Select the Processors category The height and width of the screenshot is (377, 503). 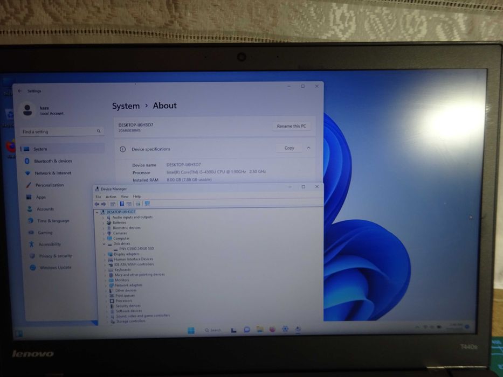click(123, 301)
